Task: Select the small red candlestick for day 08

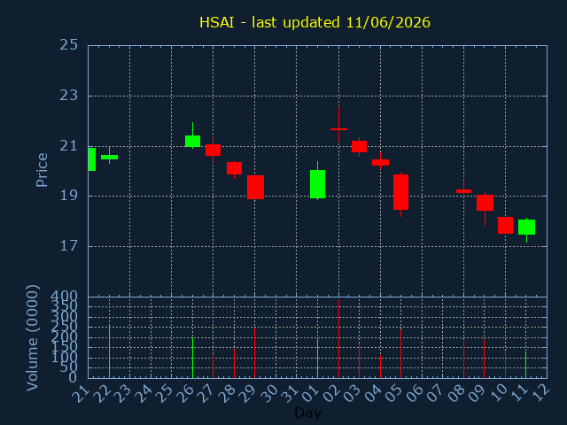Action: [x=463, y=191]
